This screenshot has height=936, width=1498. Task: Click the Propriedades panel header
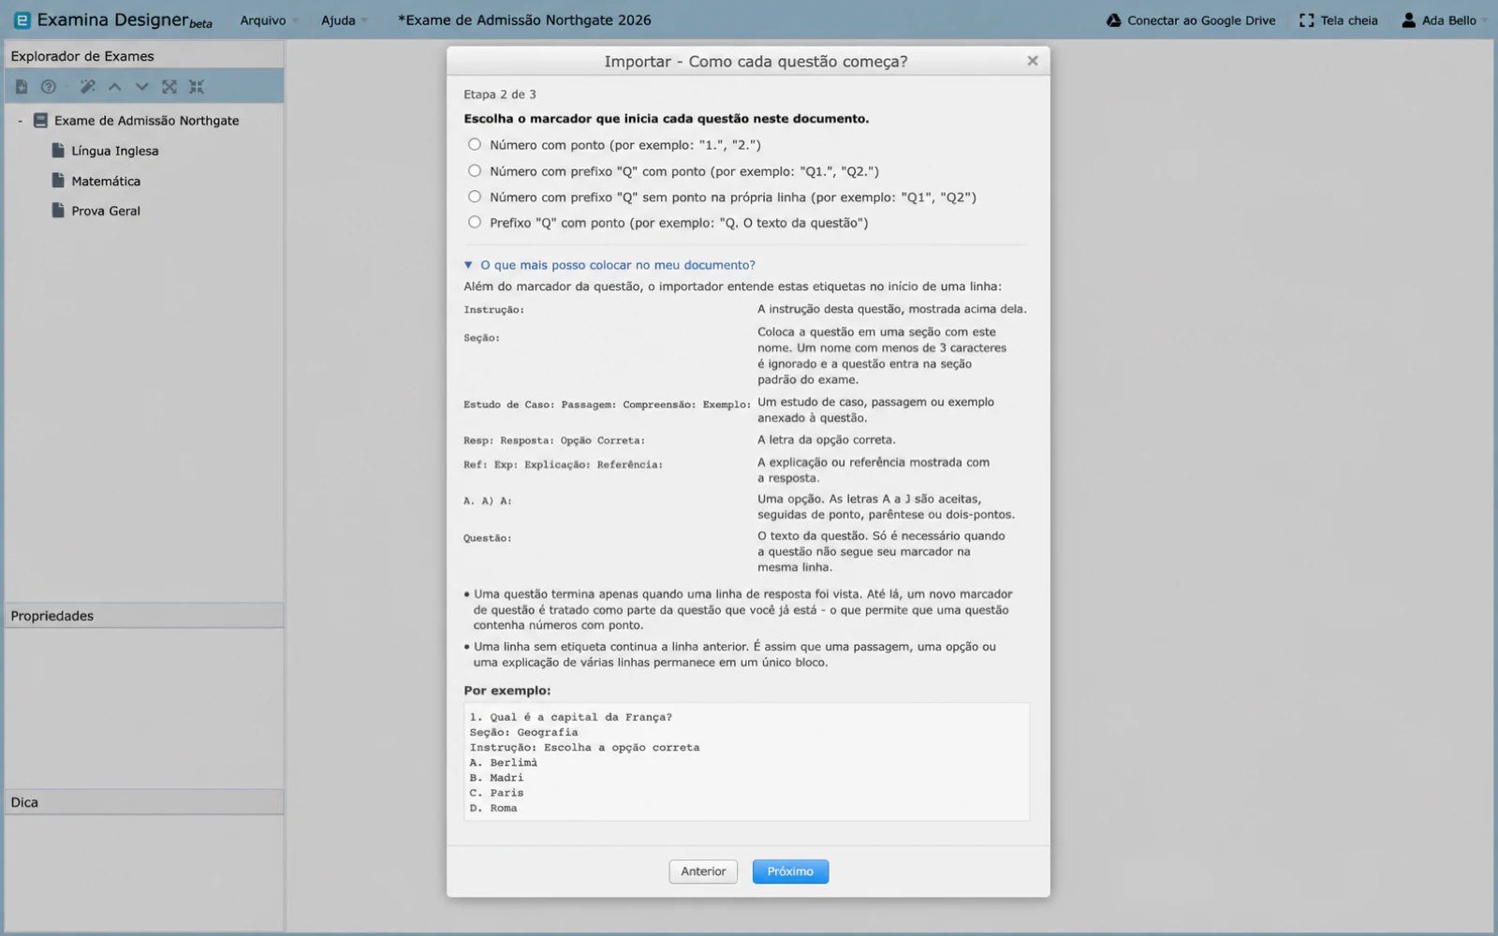[x=144, y=616]
